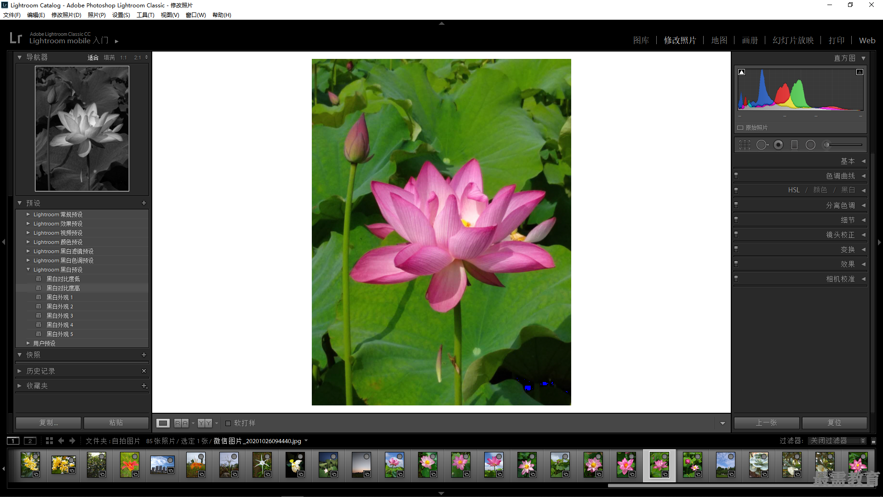
Task: Open the 关闭过滤器 filter dropdown
Action: [x=837, y=441]
